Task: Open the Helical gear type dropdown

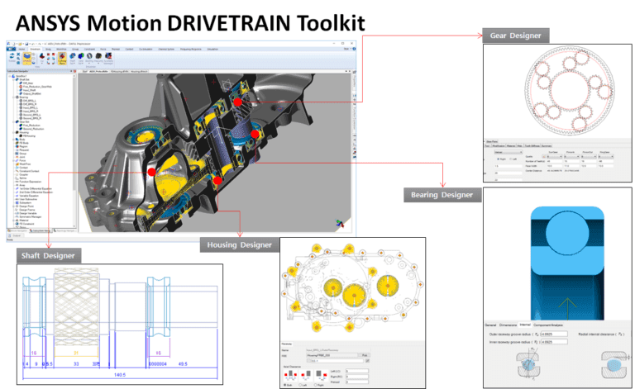Action: (508, 152)
